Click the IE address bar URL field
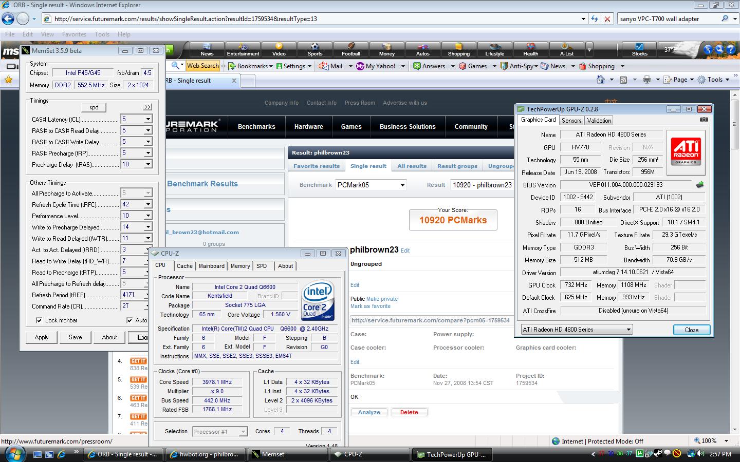 click(313, 19)
